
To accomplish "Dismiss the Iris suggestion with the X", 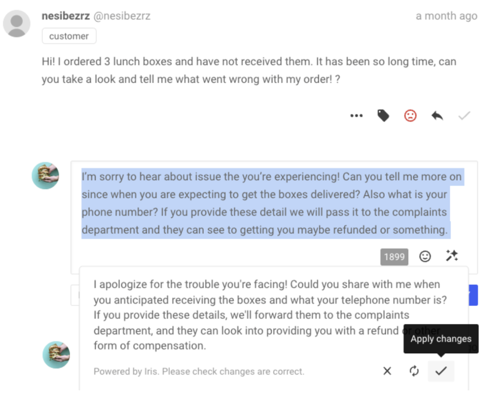I will coord(387,371).
